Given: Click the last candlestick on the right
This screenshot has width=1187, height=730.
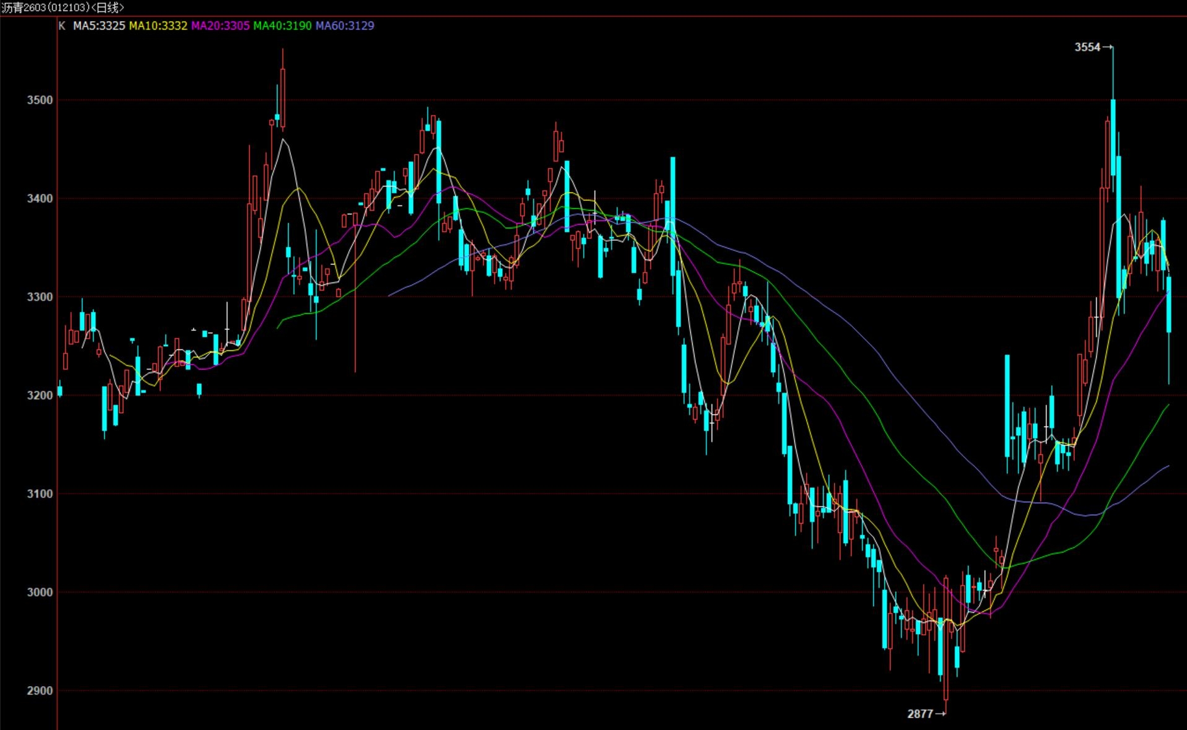Looking at the screenshot, I should click(1169, 305).
